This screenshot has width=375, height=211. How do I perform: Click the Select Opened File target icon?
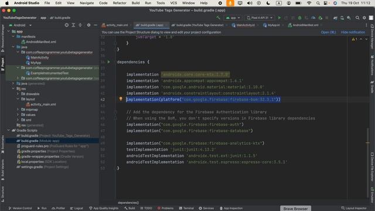(x=66, y=25)
